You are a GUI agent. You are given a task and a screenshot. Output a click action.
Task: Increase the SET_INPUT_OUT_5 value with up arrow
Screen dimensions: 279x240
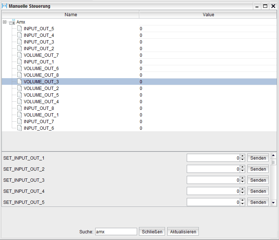243,201
